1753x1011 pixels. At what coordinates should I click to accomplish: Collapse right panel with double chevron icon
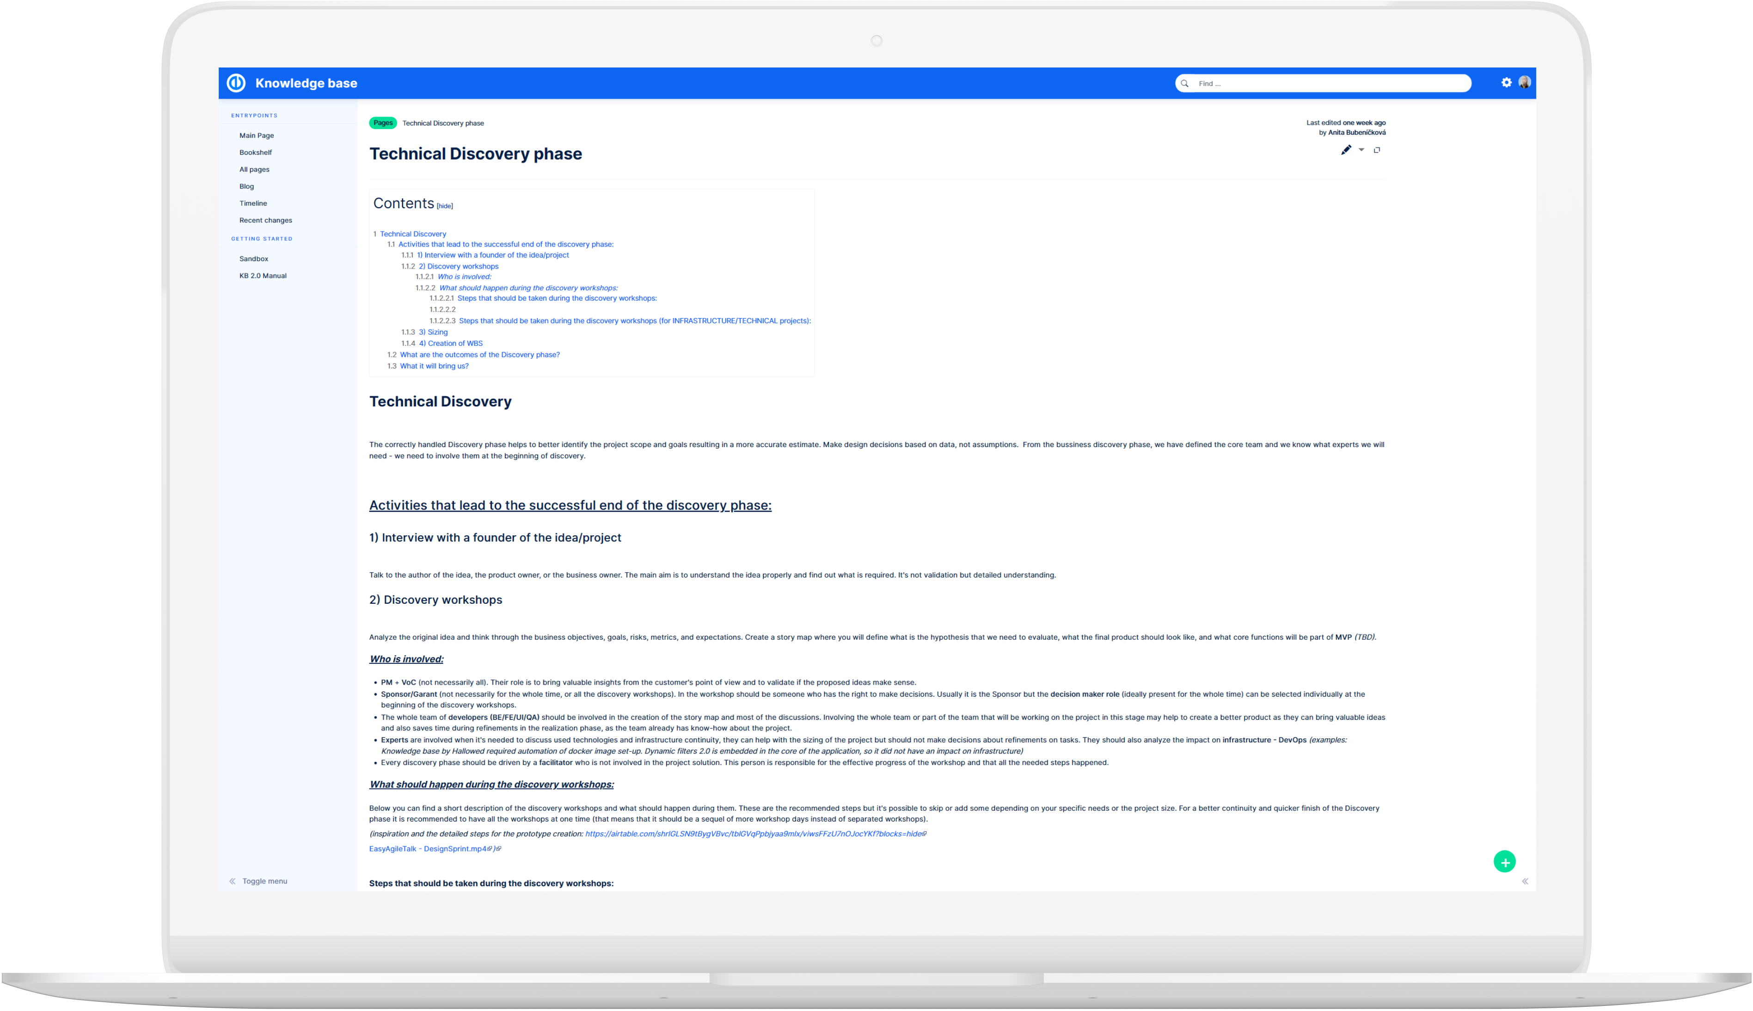(x=1525, y=881)
